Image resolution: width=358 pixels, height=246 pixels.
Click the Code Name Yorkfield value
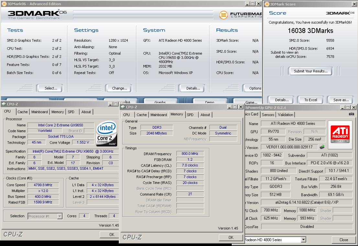coord(45,131)
